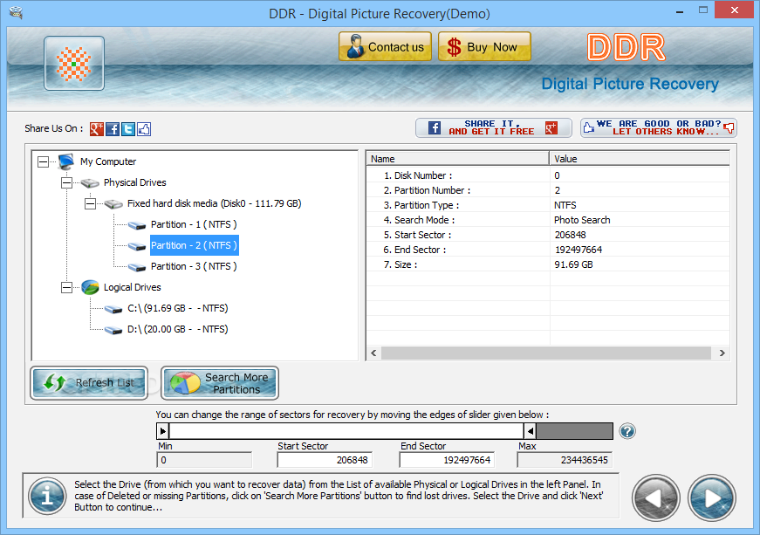The height and width of the screenshot is (535, 760).
Task: Click Search More Partitions button
Action: (220, 383)
